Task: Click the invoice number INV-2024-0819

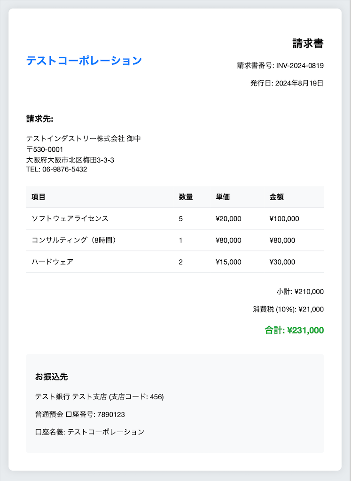Action: [x=300, y=66]
